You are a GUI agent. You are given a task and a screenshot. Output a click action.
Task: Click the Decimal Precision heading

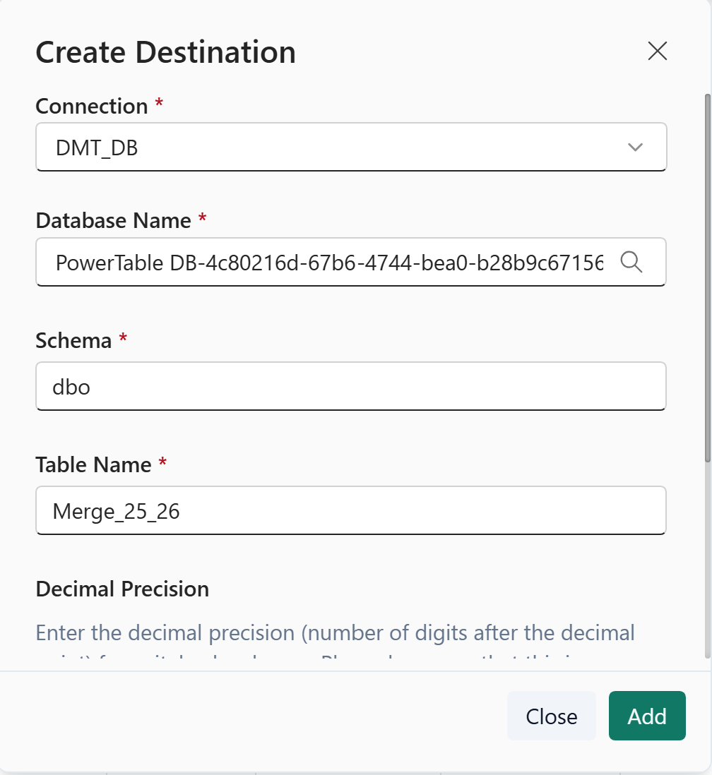[122, 589]
